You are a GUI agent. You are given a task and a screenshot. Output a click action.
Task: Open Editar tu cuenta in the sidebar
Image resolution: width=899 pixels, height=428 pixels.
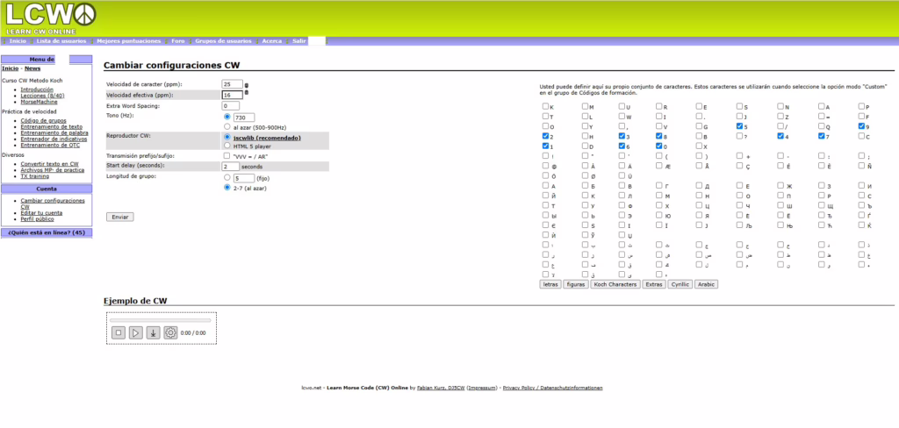tap(42, 212)
